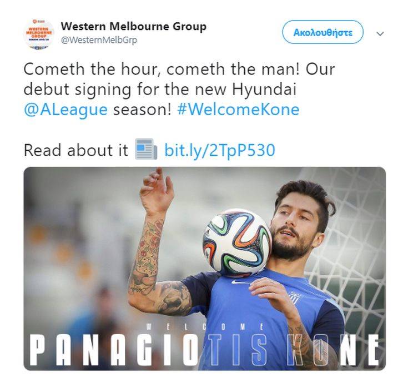The height and width of the screenshot is (377, 408).
Task: Click the 'Read about it' text
Action: 75,151
